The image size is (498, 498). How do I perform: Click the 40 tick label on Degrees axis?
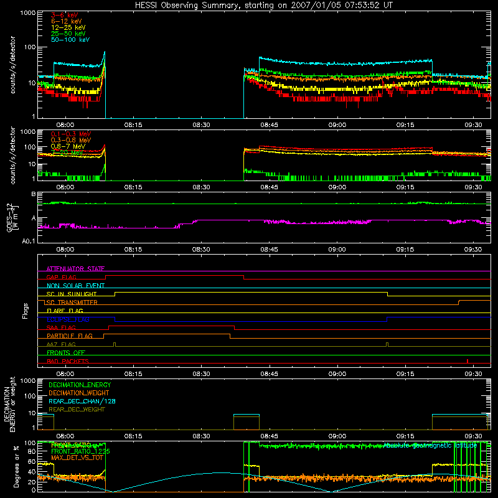click(32, 472)
